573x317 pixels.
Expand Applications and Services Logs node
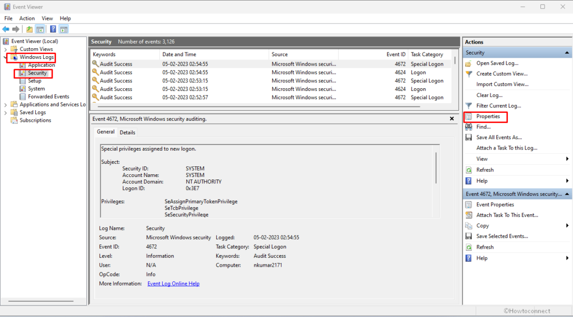point(5,105)
